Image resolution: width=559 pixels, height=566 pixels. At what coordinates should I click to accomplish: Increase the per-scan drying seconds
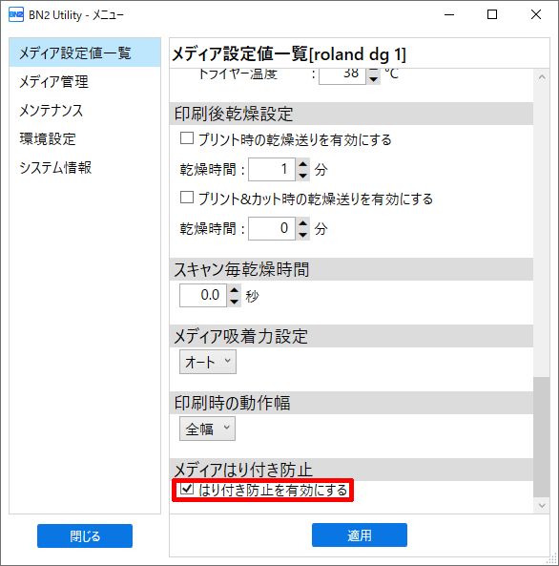(x=235, y=290)
